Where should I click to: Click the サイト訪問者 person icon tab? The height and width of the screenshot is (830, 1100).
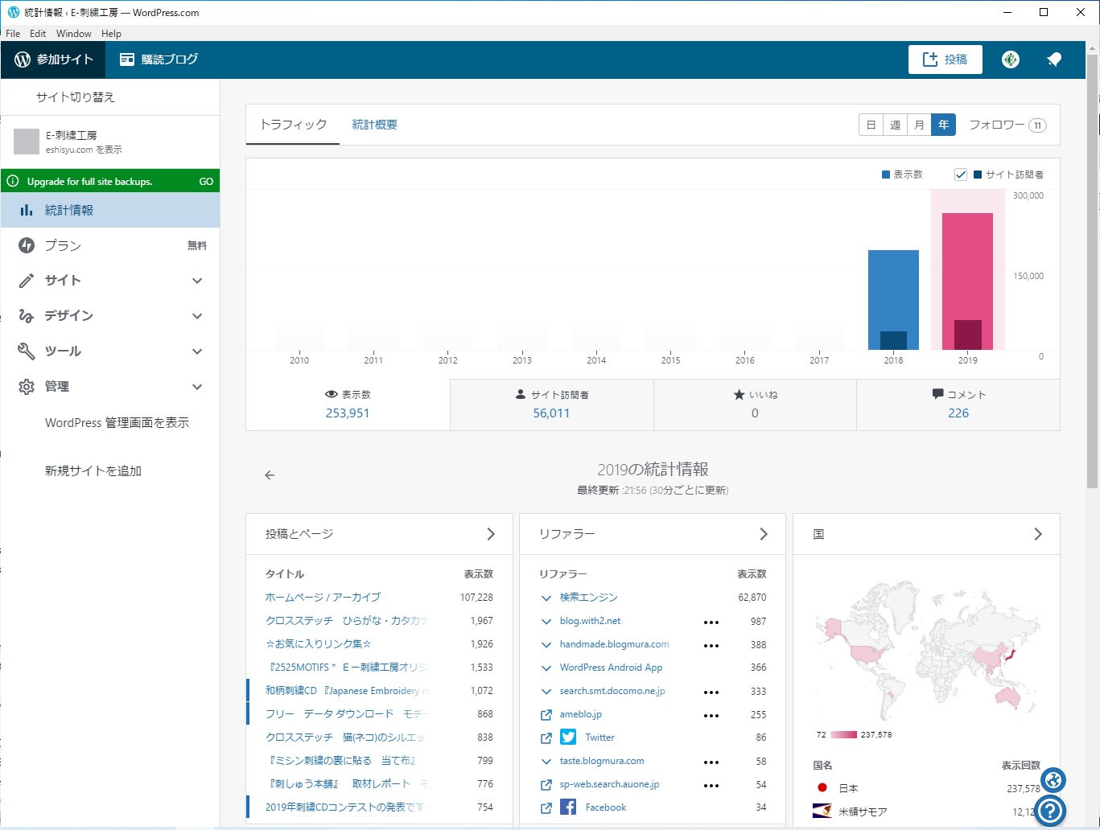pos(551,405)
